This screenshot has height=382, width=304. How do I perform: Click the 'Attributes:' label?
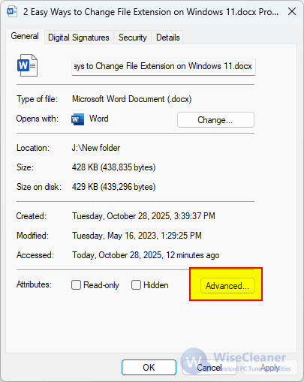coord(34,284)
